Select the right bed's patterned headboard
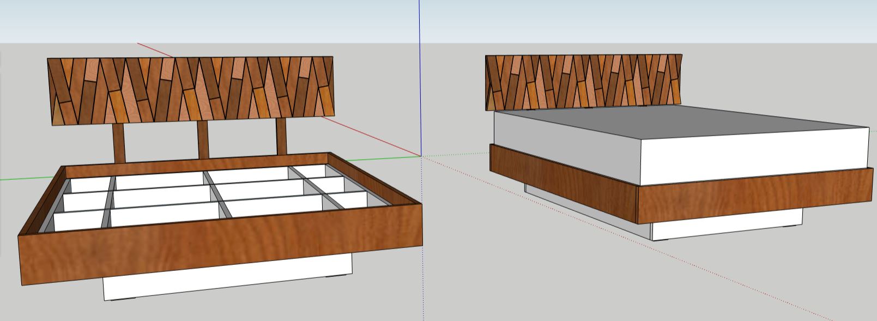Viewport: 877px width, 321px height. coord(583,82)
